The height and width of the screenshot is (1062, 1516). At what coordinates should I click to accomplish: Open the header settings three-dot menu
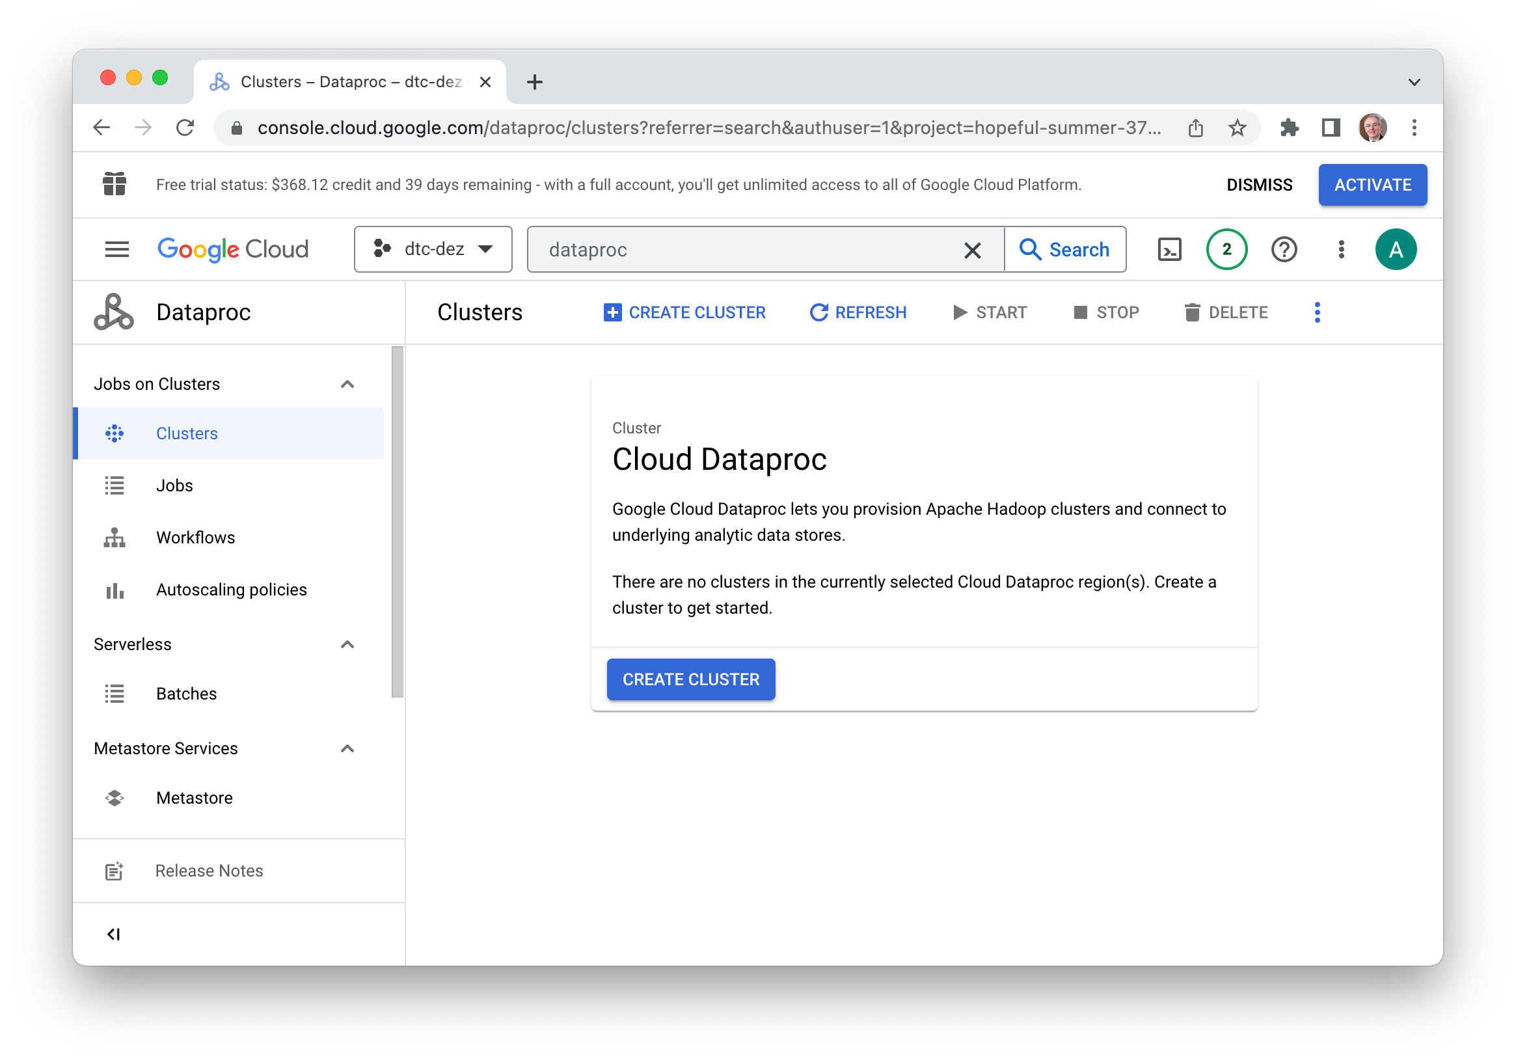click(1341, 250)
